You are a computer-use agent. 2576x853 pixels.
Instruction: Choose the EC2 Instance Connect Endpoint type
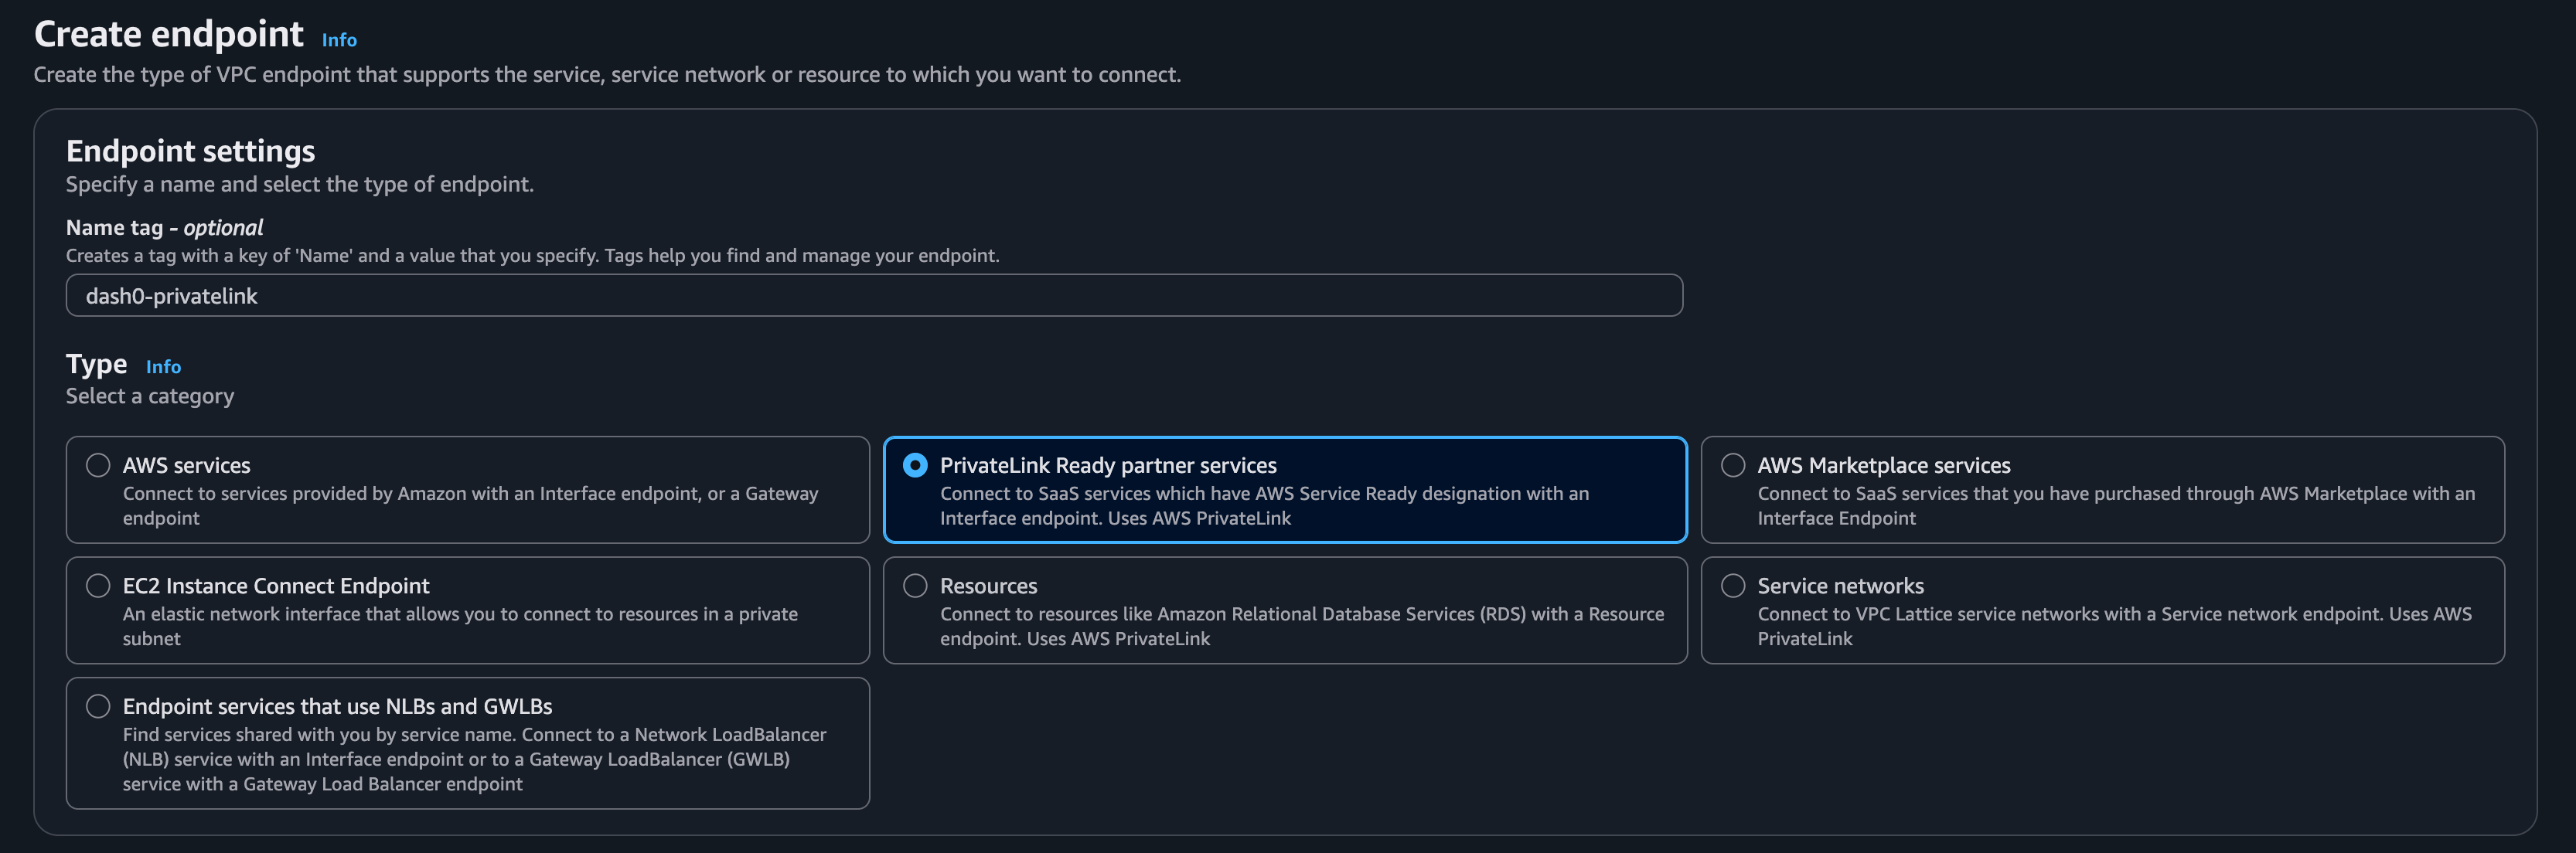pyautogui.click(x=98, y=586)
